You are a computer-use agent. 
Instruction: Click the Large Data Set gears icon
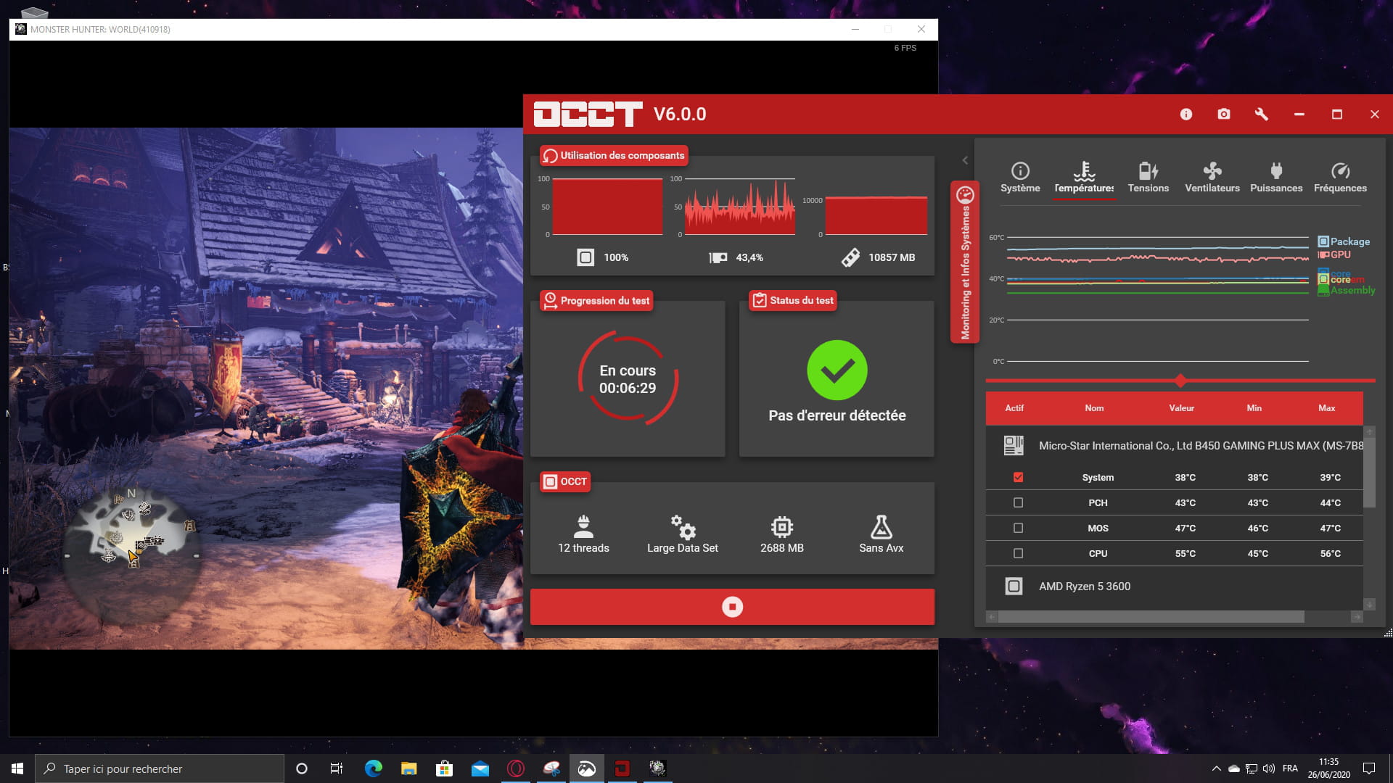[683, 526]
